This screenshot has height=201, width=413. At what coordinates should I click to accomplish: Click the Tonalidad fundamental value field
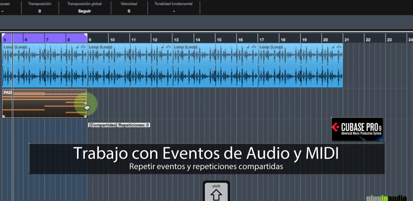[174, 11]
